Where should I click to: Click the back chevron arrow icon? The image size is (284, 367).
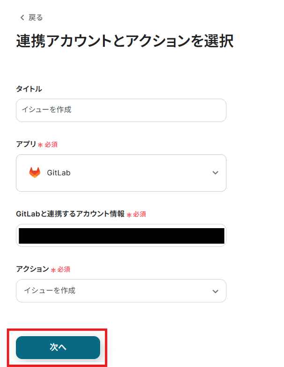pos(22,18)
